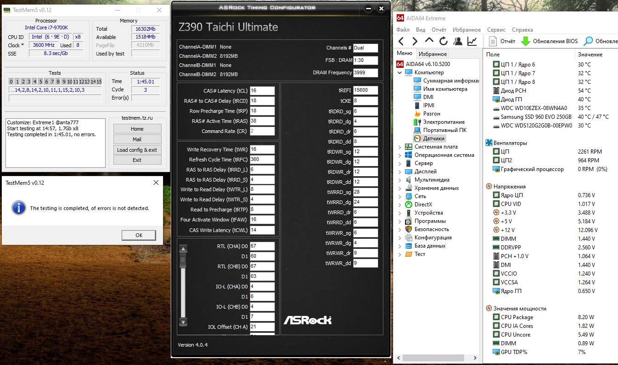
Task: Click the Home button in TestMem5
Action: pyautogui.click(x=137, y=129)
